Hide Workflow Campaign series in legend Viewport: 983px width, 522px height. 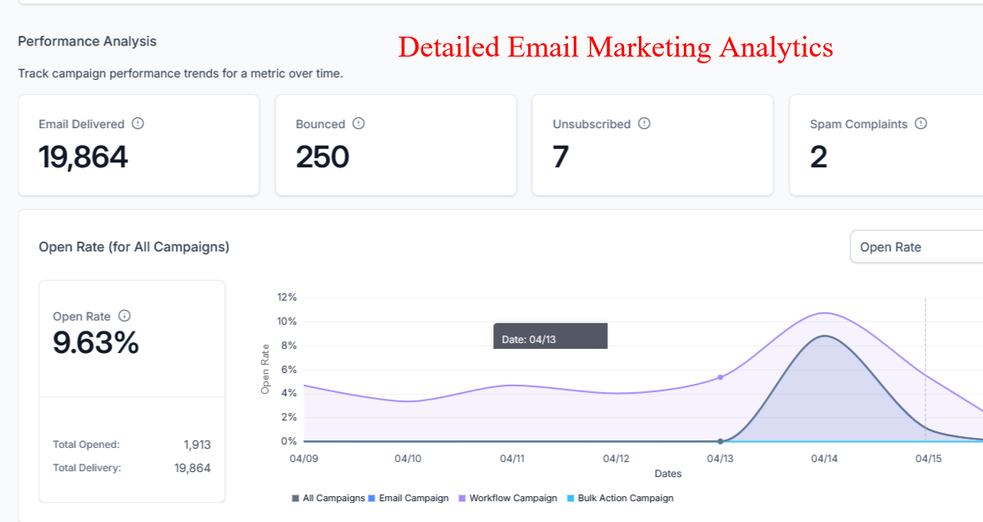click(508, 498)
